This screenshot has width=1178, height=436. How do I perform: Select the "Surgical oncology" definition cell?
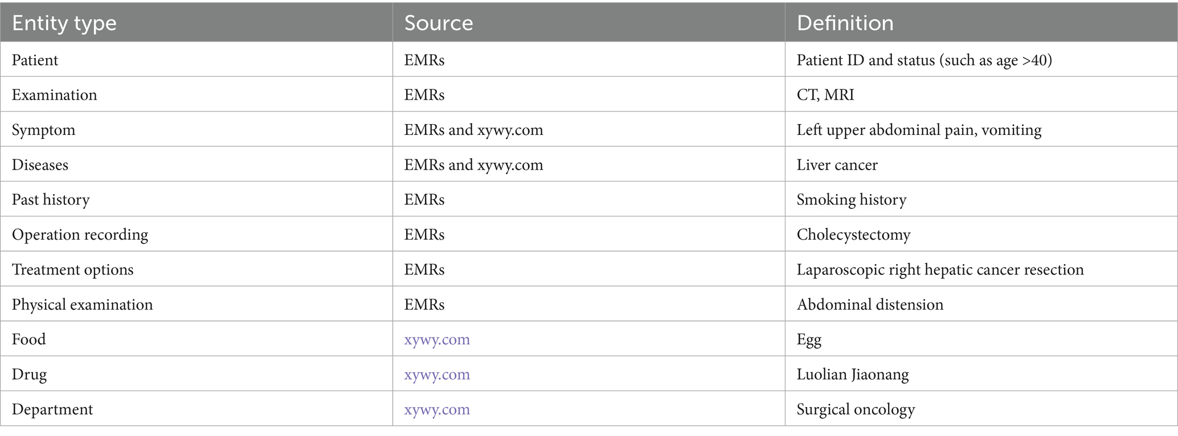(x=856, y=410)
